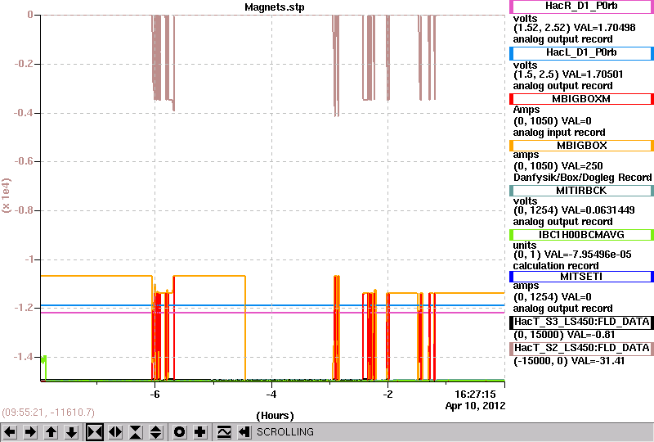The width and height of the screenshot is (654, 442).
Task: Click the VAL=1.70501 reading under HacL_D1_P0rb
Action: (x=593, y=74)
